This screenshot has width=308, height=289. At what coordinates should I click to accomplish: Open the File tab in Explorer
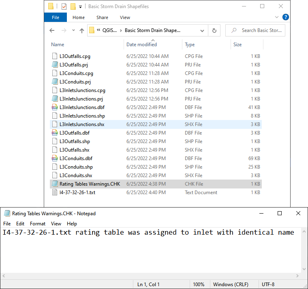[x=56, y=17]
